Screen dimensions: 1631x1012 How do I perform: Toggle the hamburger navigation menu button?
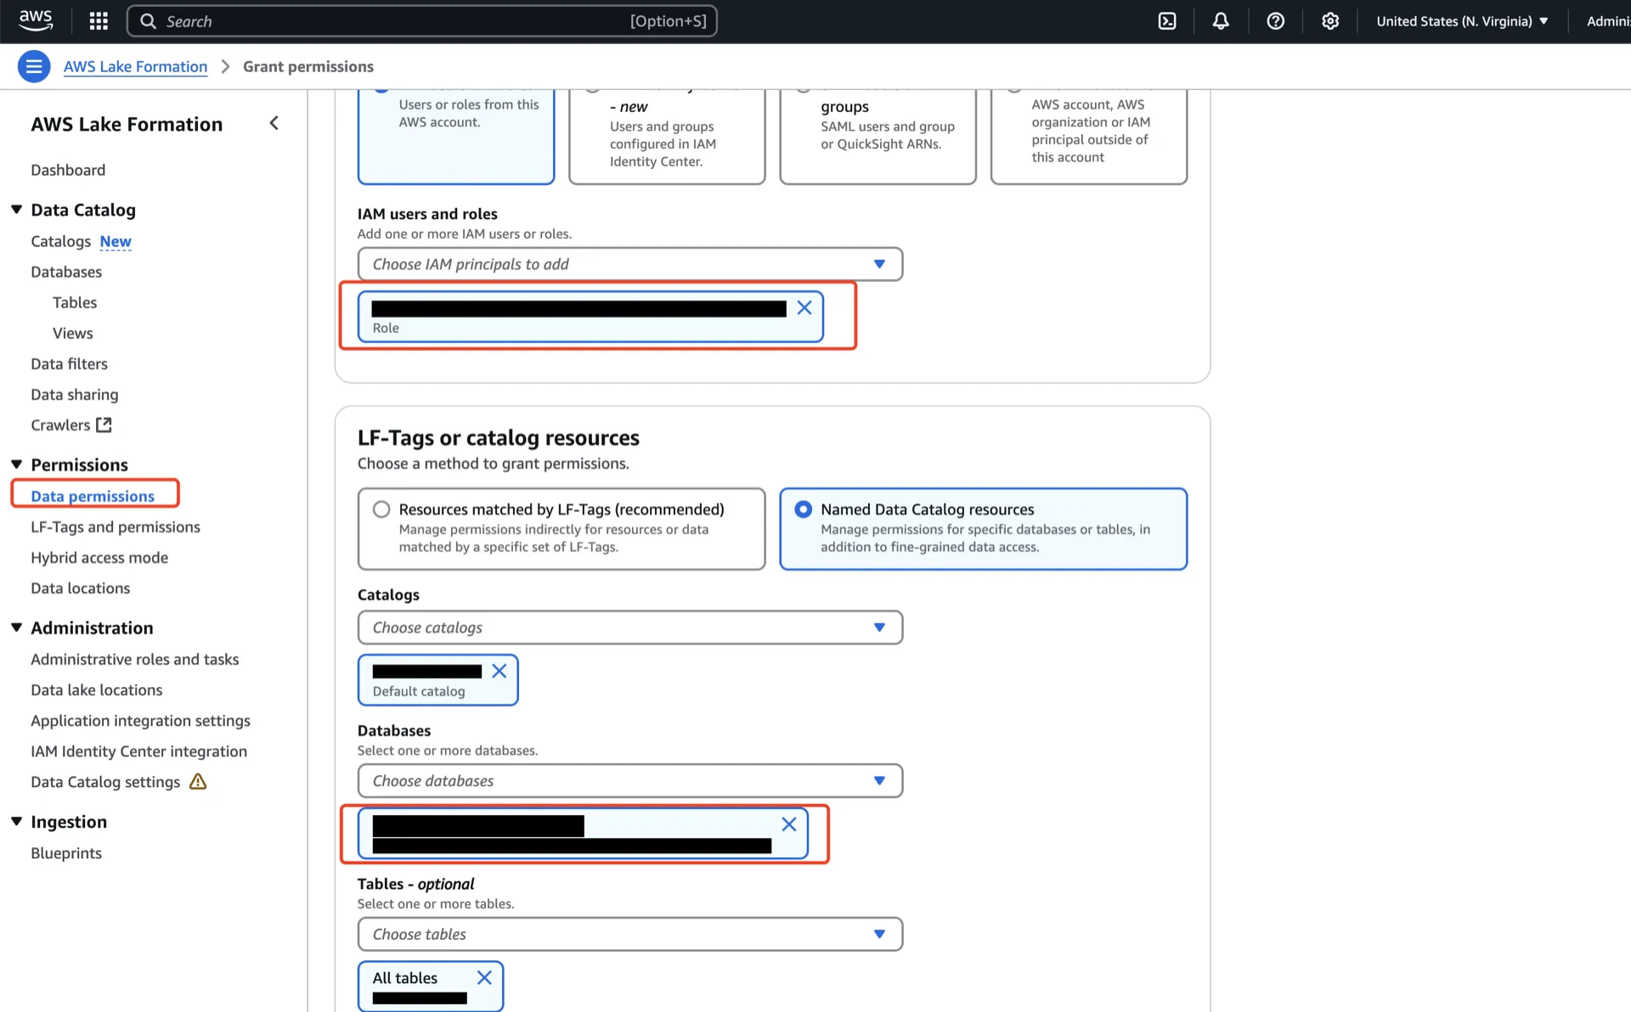click(x=34, y=66)
